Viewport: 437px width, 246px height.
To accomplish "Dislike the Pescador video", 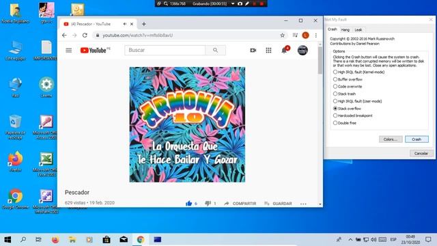I will [208, 204].
